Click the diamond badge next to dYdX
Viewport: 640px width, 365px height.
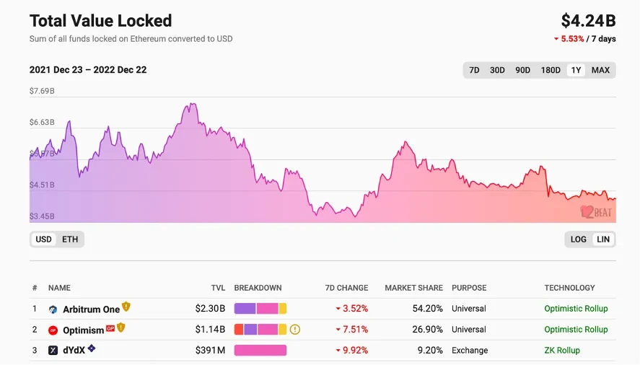point(92,349)
